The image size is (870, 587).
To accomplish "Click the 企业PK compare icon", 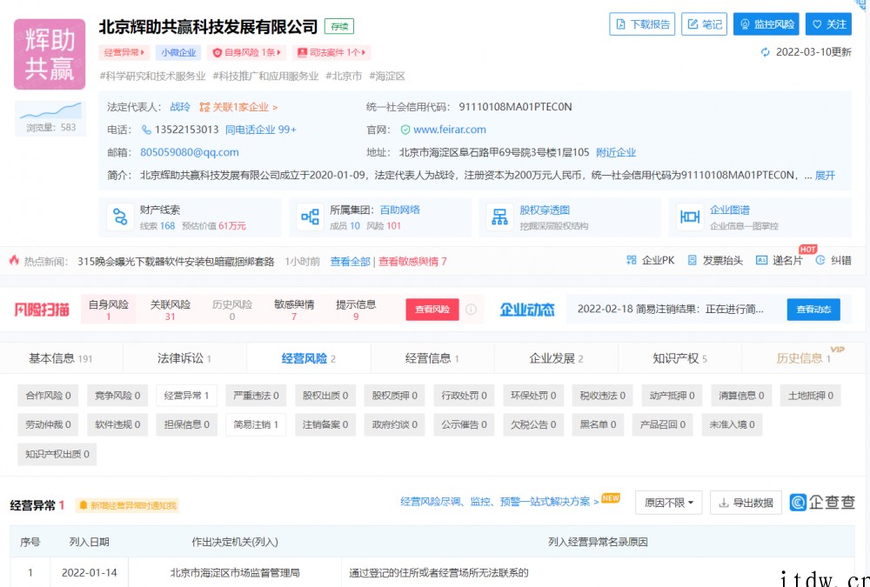I will [x=632, y=260].
